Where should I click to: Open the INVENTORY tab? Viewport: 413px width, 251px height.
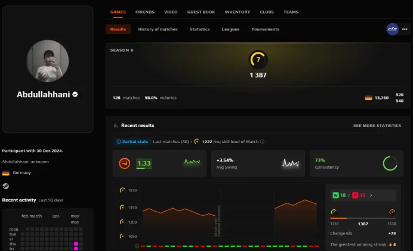(x=238, y=12)
